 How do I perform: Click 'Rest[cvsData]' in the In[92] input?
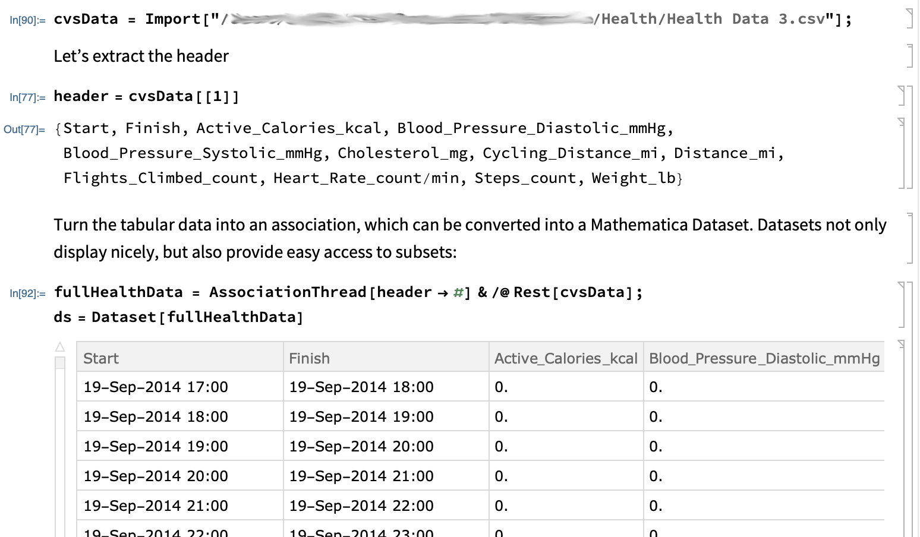click(574, 292)
